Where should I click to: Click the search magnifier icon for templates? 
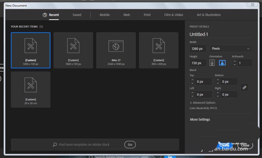(x=55, y=144)
